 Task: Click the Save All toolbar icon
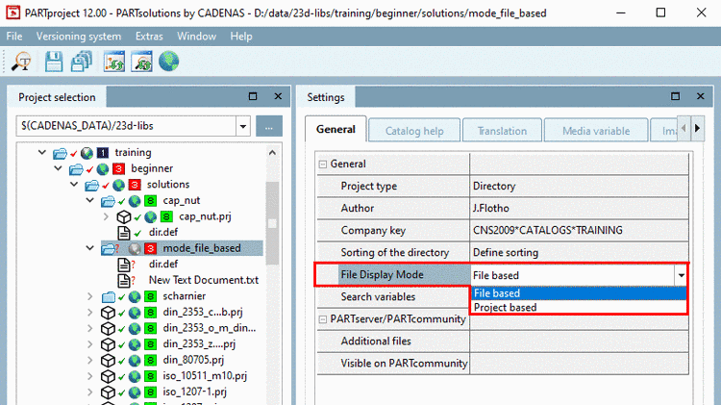pyautogui.click(x=82, y=62)
